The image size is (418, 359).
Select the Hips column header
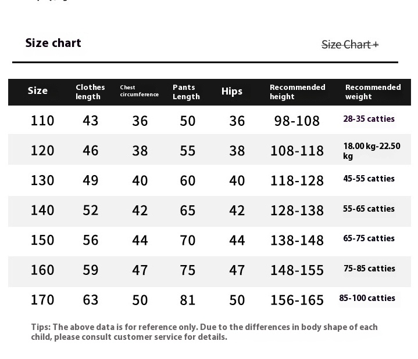coord(232,91)
